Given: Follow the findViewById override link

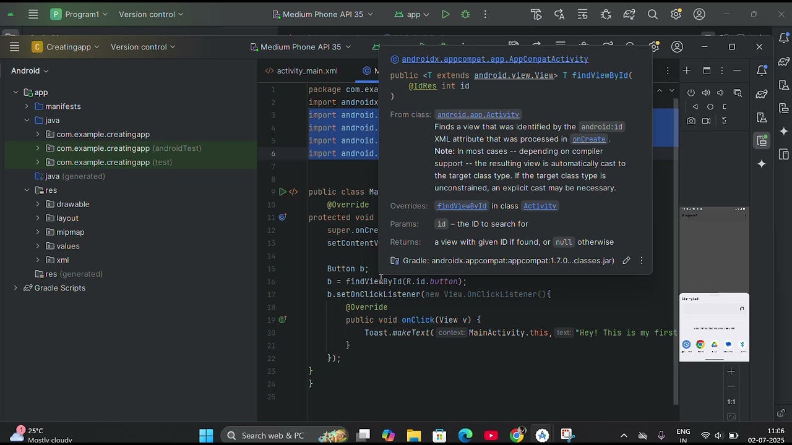Looking at the screenshot, I should coord(462,206).
